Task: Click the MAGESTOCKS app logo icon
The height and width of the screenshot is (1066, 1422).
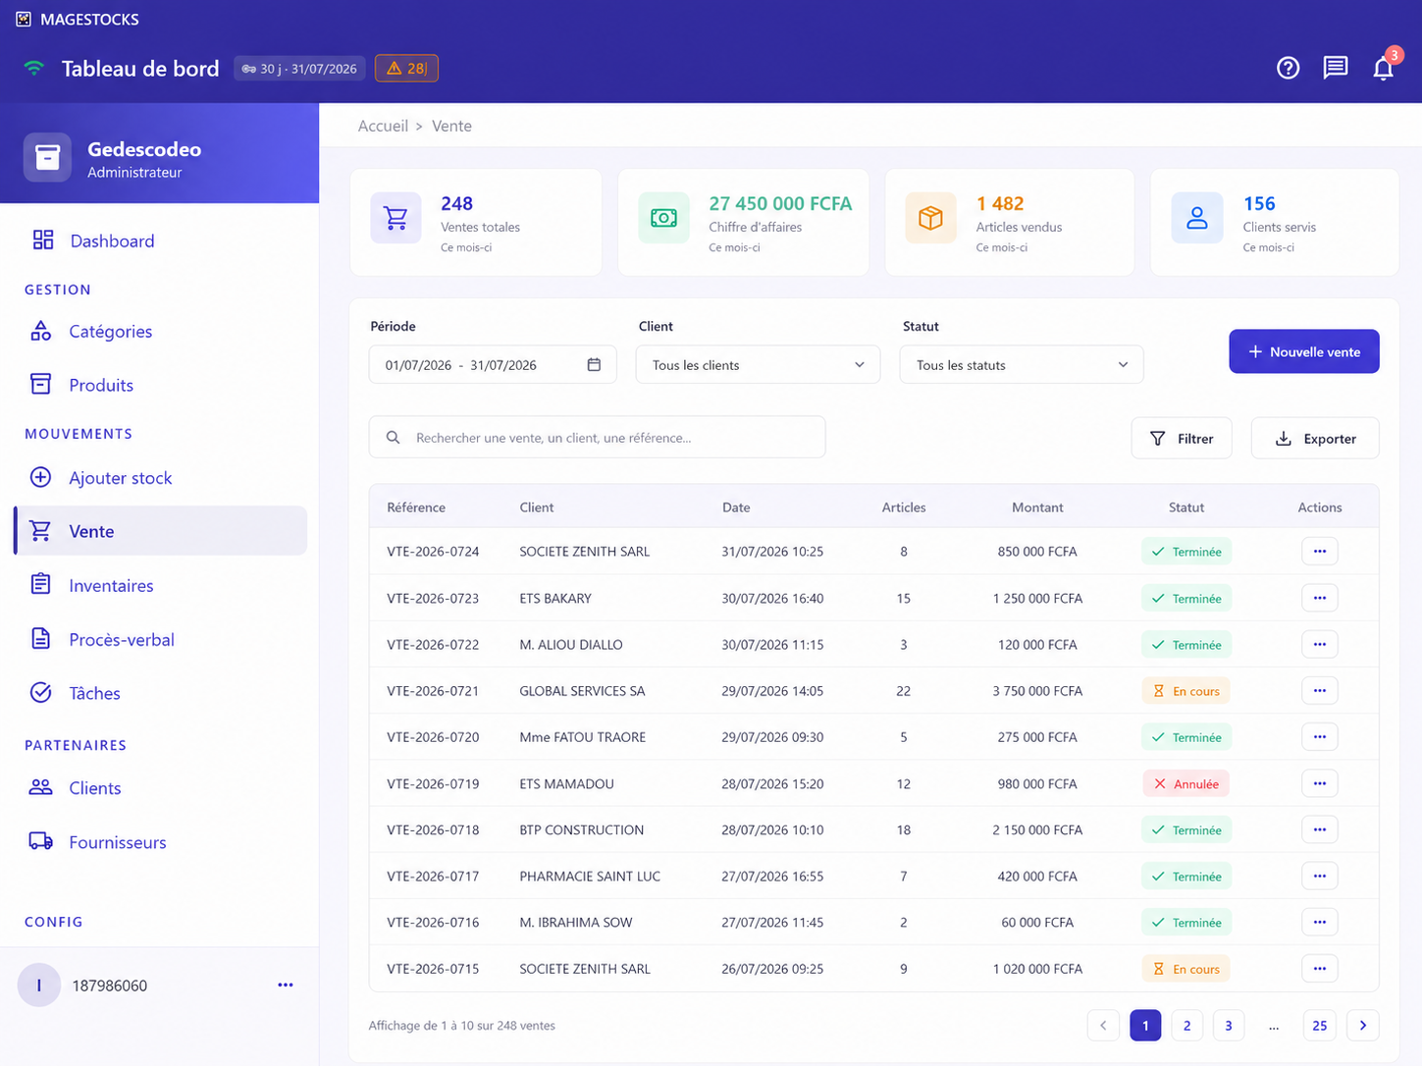Action: (24, 19)
